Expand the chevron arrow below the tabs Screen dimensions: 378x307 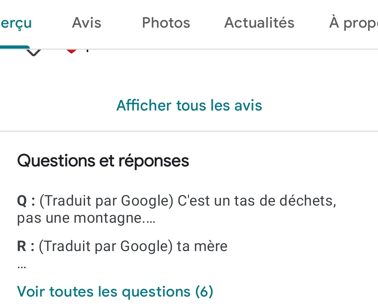tap(34, 52)
